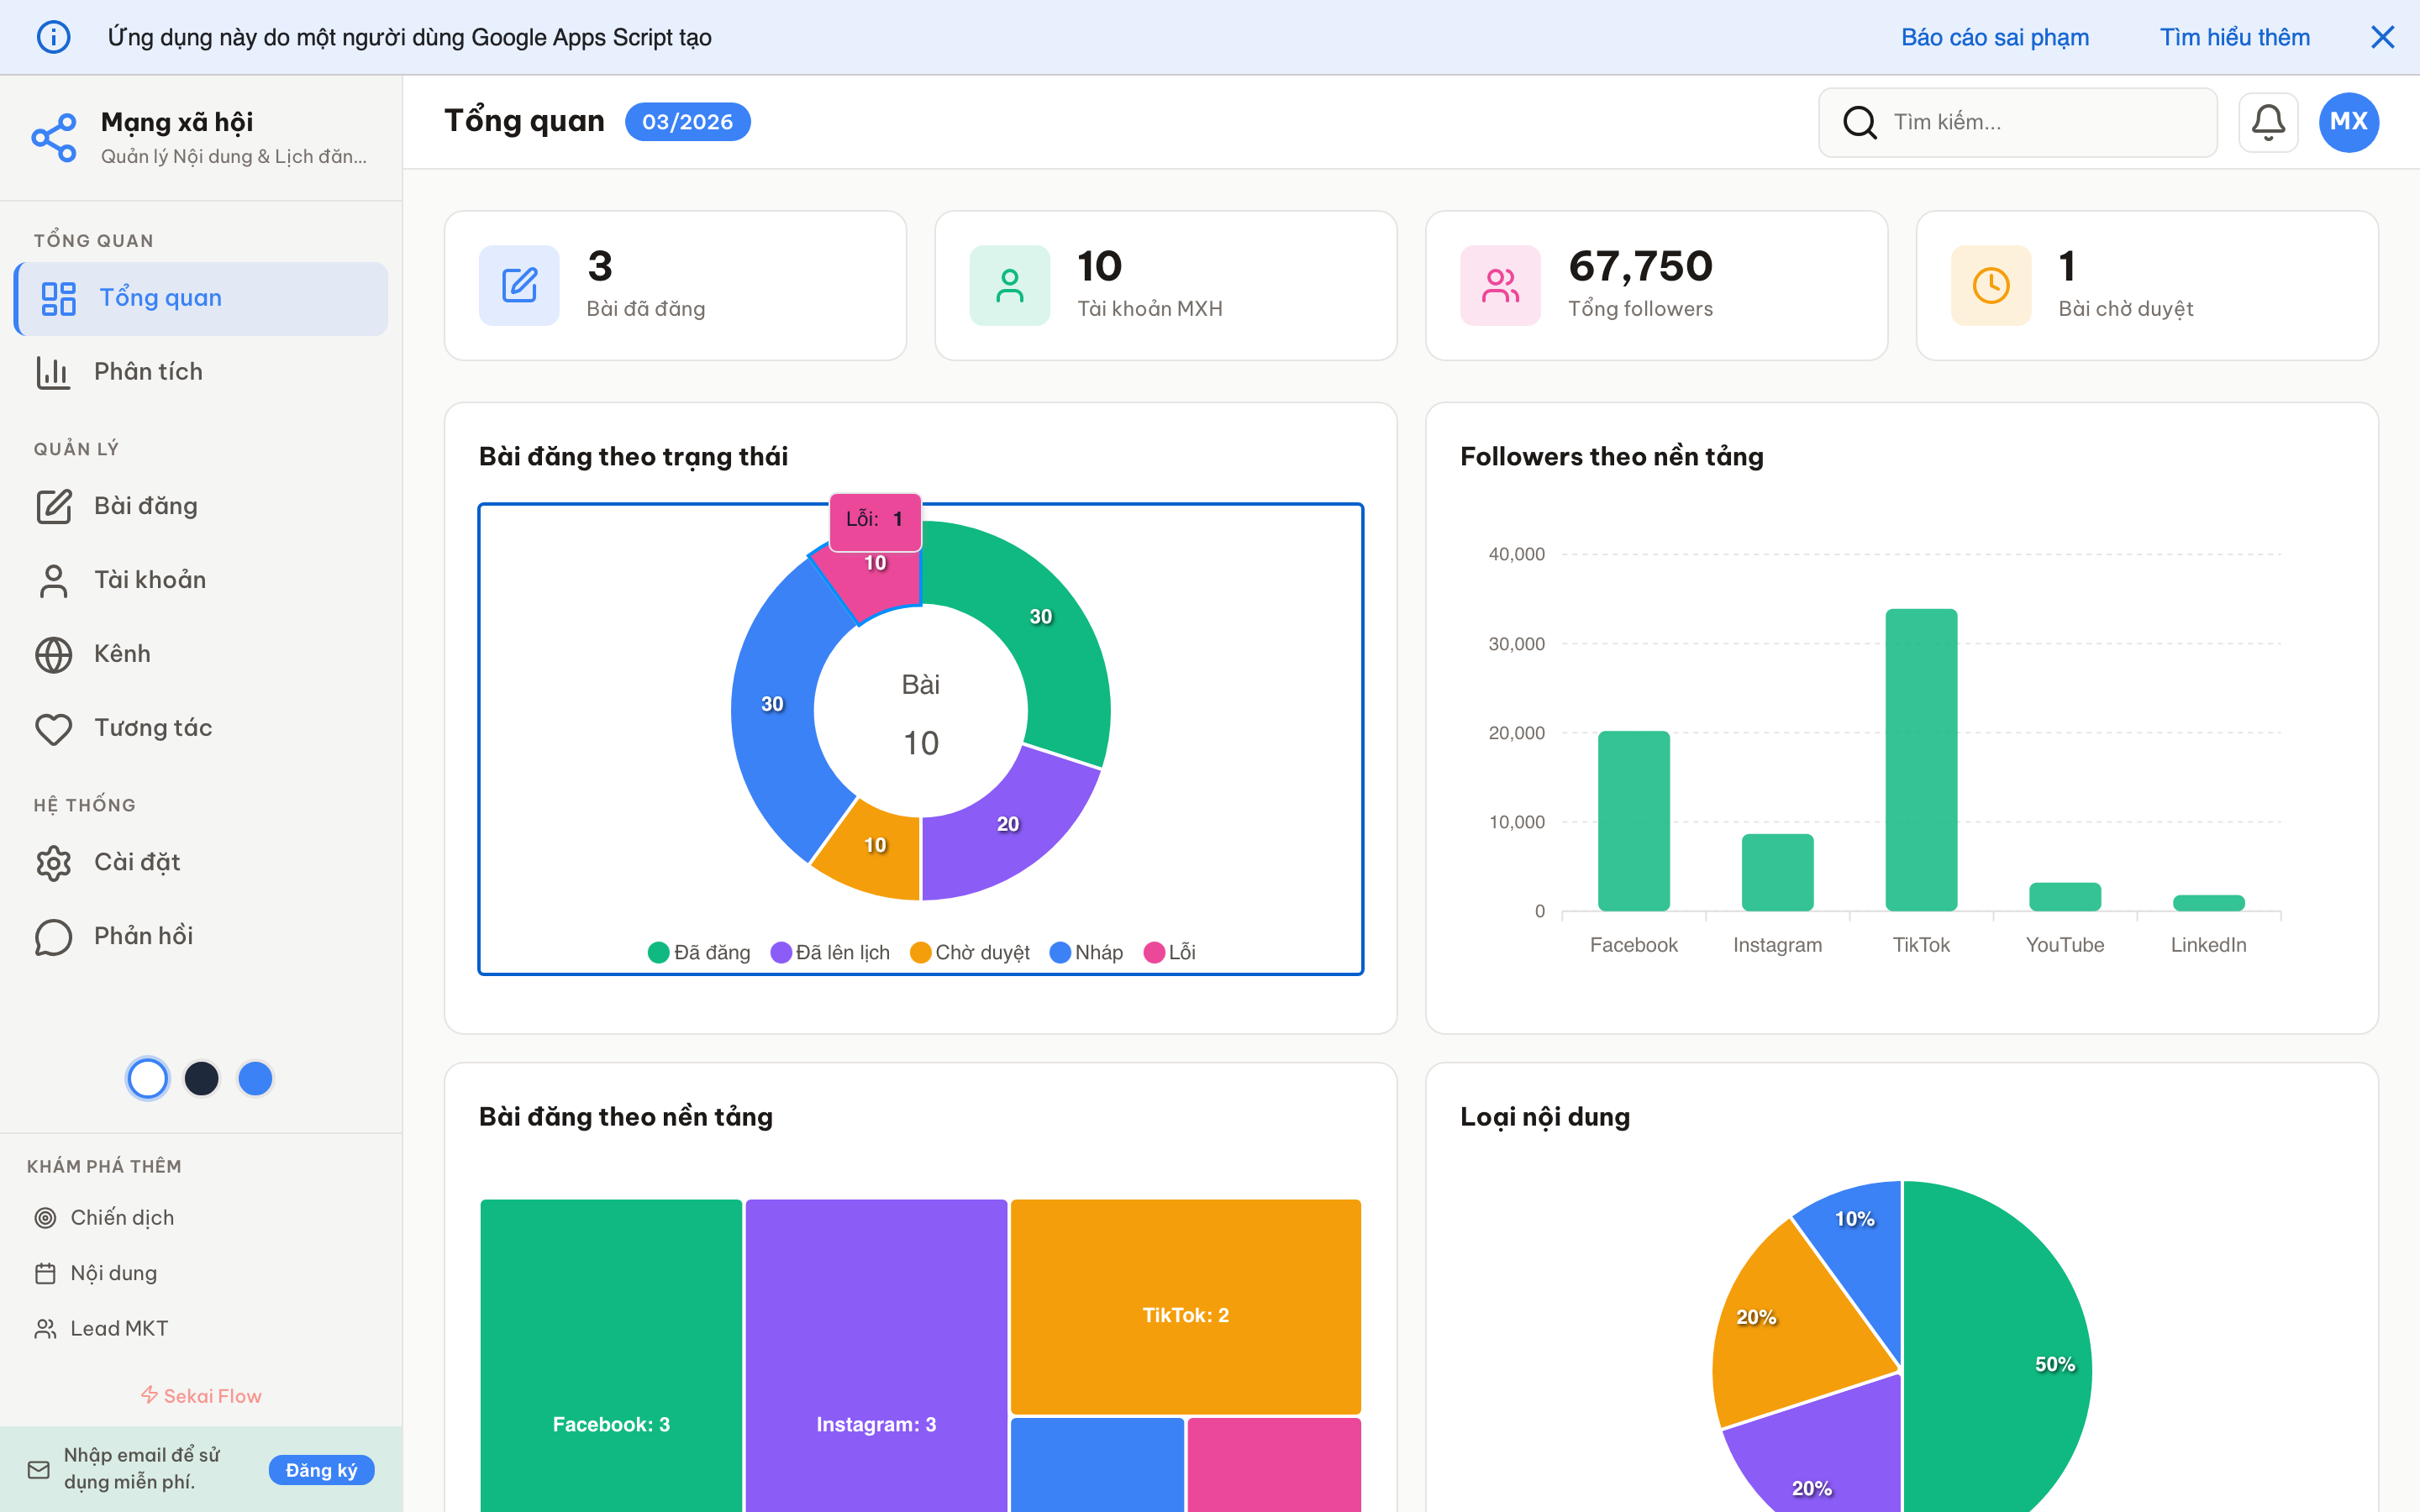This screenshot has width=2420, height=1512.
Task: Open the Lead MKT section
Action: point(121,1328)
